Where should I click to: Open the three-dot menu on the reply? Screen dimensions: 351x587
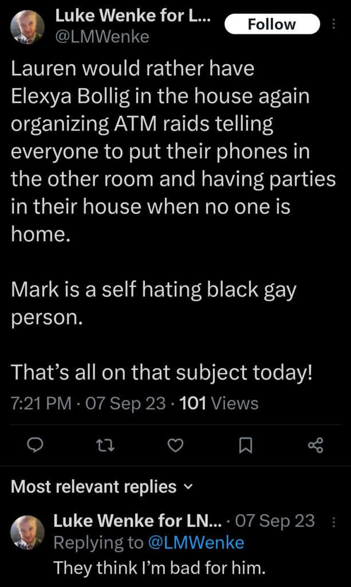(334, 521)
